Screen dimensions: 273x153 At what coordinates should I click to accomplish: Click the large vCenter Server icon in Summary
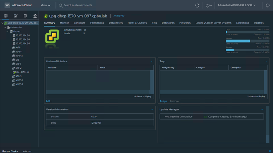pos(52,37)
